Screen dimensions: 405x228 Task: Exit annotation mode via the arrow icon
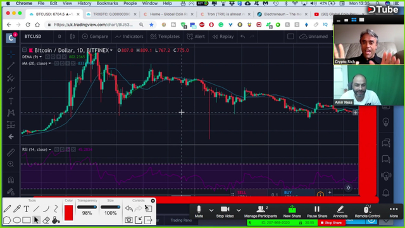coord(148,220)
